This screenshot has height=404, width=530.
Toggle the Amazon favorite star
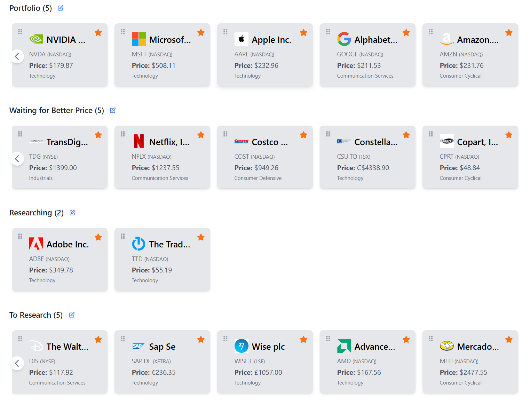509,33
